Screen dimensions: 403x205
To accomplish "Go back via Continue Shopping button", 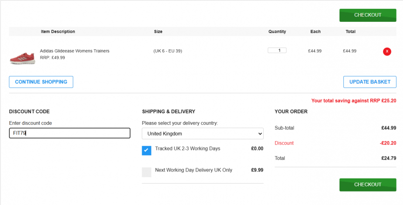I will (41, 82).
